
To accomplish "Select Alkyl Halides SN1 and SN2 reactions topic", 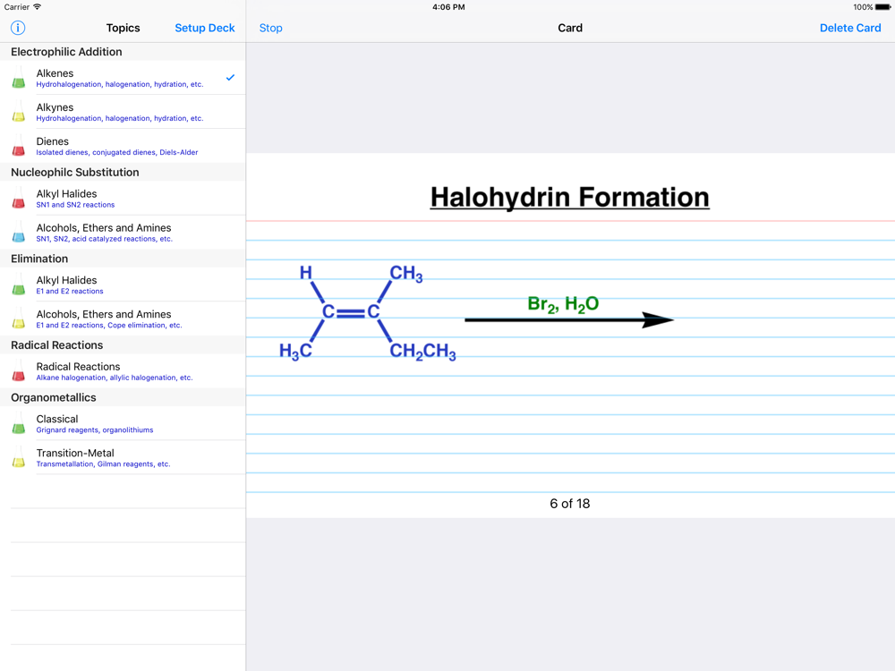I will coord(125,199).
